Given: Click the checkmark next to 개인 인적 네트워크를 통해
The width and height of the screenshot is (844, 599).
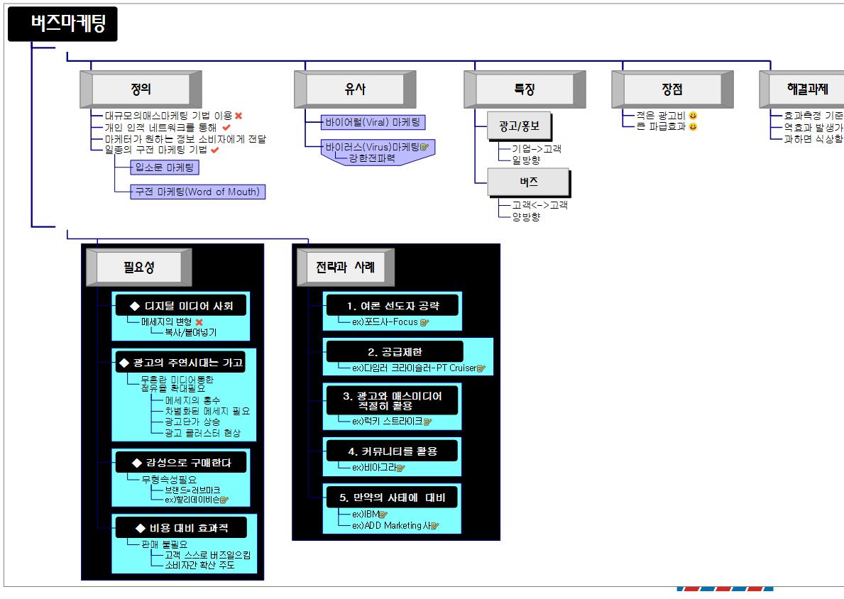Looking at the screenshot, I should click(x=226, y=127).
